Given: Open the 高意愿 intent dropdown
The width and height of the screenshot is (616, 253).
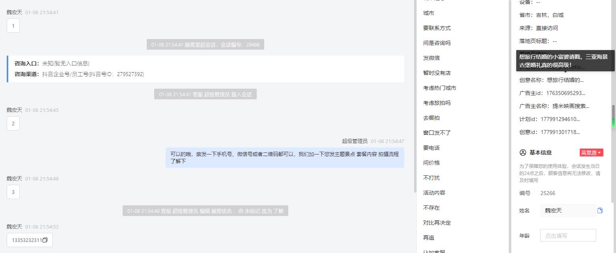Looking at the screenshot, I should [591, 153].
